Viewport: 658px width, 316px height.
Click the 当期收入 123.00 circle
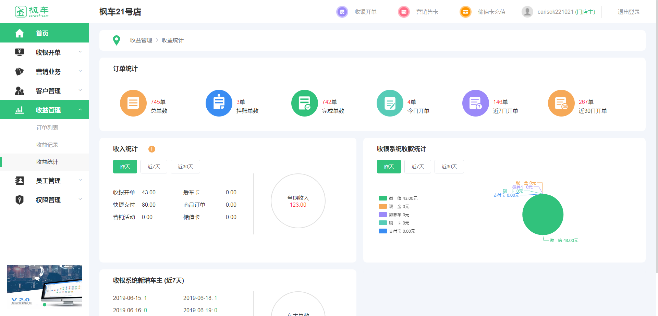tap(298, 201)
